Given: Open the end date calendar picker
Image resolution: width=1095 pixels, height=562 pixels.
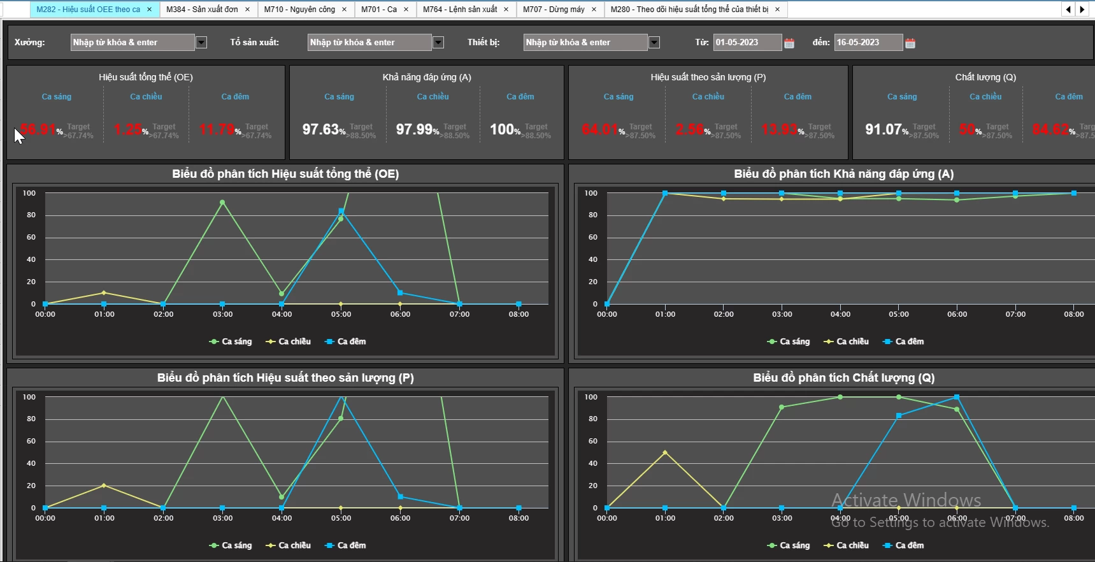Looking at the screenshot, I should pos(910,43).
